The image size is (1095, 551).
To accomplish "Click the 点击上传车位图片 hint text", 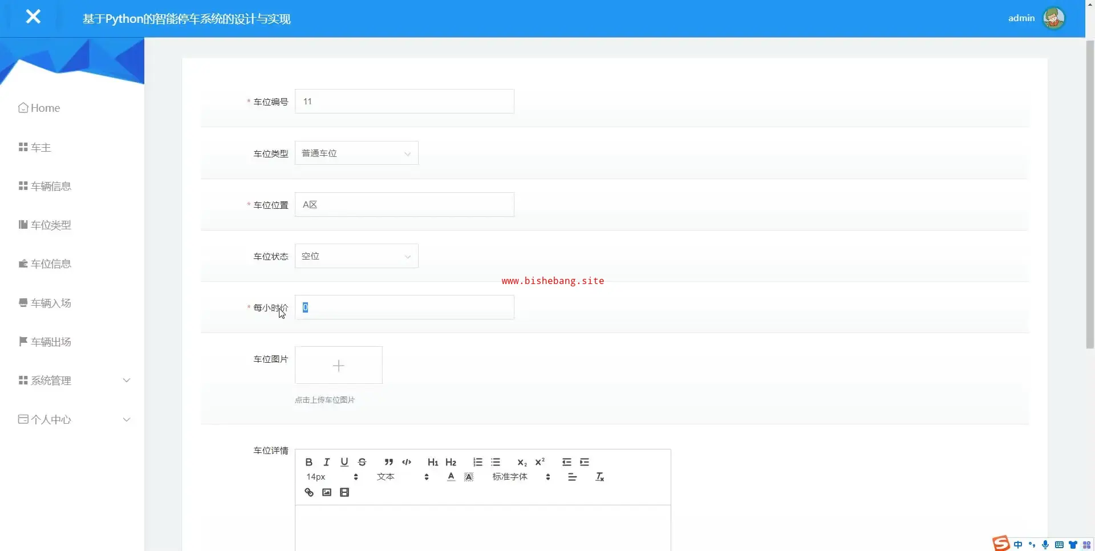I will 325,400.
